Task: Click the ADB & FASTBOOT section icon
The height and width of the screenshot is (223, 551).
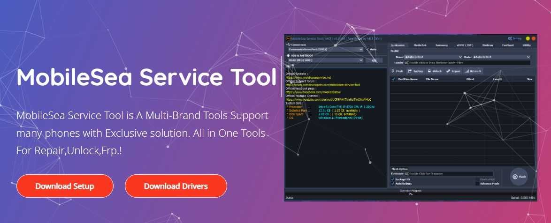Action: [x=288, y=55]
